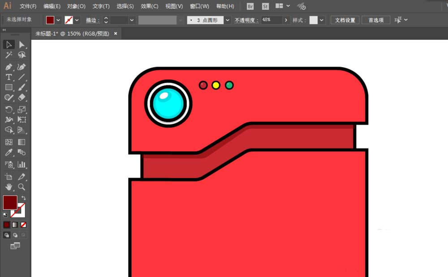
Task: Set paint type to solid Color
Action: (7, 225)
